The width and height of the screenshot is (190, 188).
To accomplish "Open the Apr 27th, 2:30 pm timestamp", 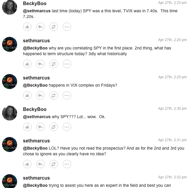I will point(172,109).
